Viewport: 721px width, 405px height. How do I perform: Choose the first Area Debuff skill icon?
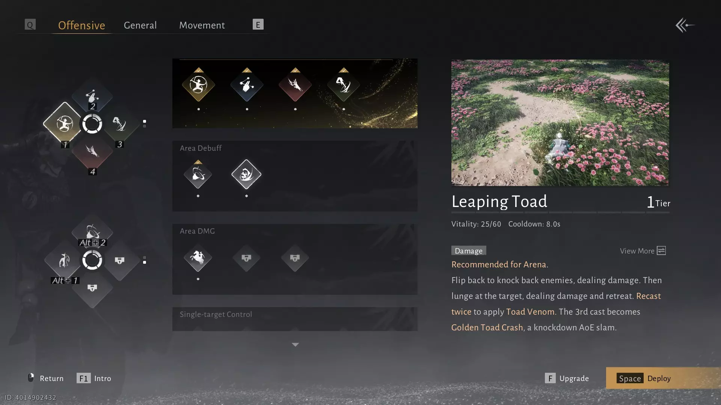click(x=198, y=174)
